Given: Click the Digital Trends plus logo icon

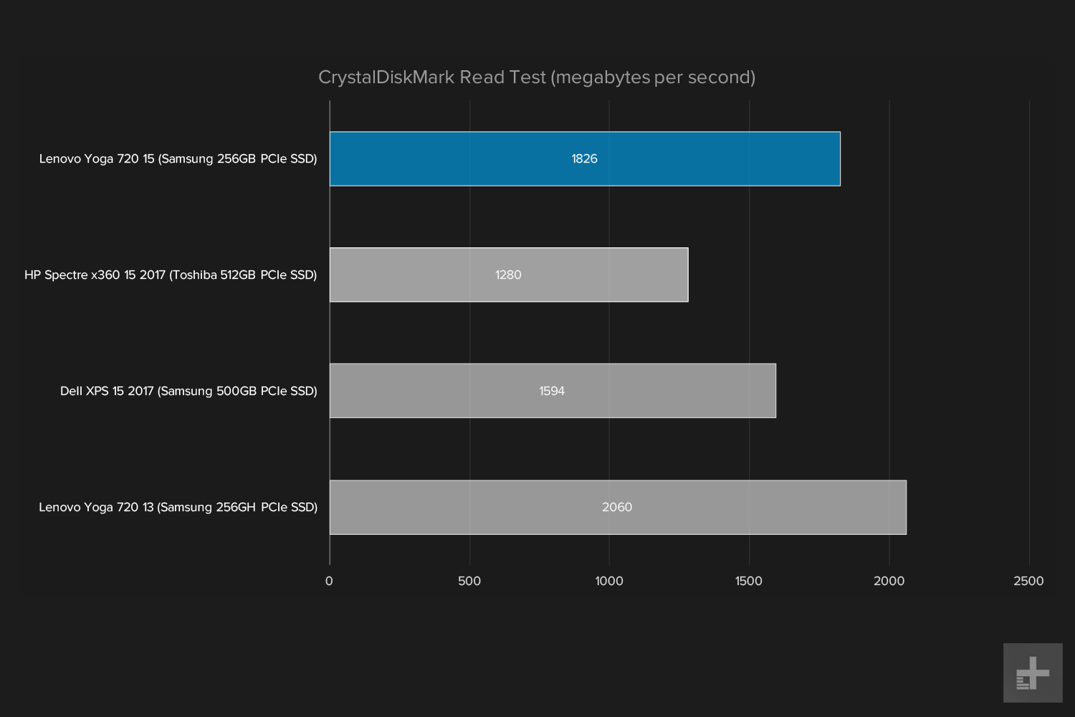Looking at the screenshot, I should coord(1033,673).
